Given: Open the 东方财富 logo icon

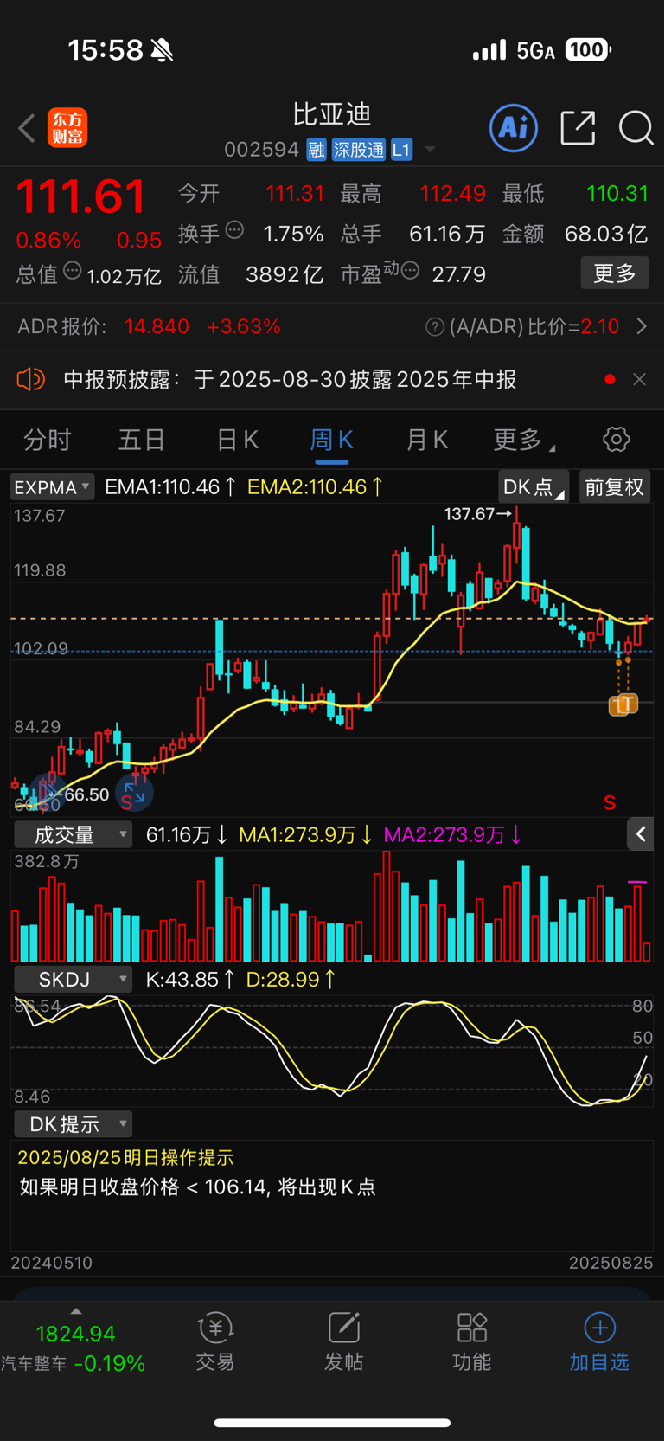Looking at the screenshot, I should pyautogui.click(x=67, y=128).
